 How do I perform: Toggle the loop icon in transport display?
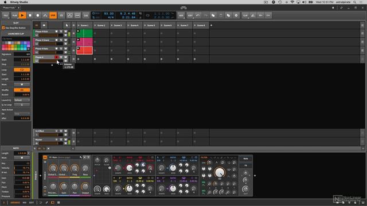click(148, 15)
